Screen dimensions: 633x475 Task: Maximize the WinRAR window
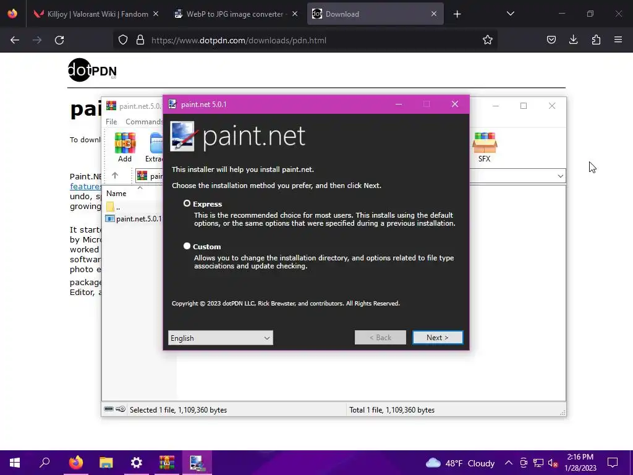pos(524,106)
